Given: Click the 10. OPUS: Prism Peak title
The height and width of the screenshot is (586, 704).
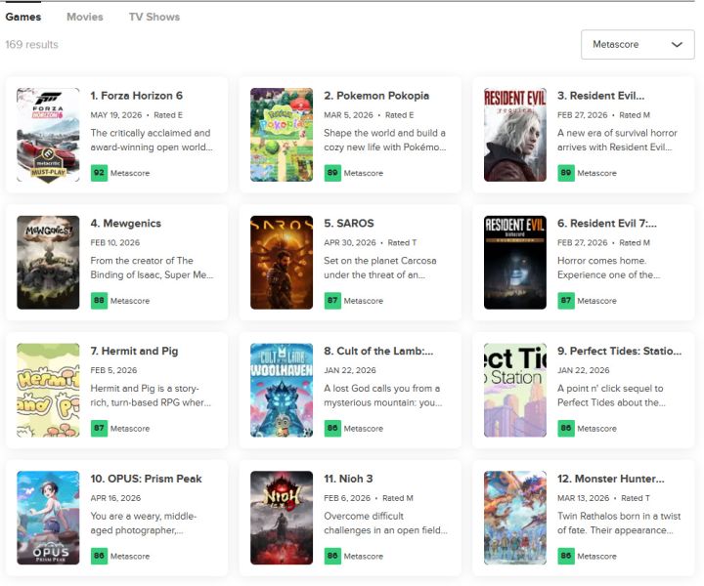Looking at the screenshot, I should coord(146,479).
